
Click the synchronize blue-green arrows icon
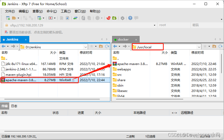pos(75,18)
